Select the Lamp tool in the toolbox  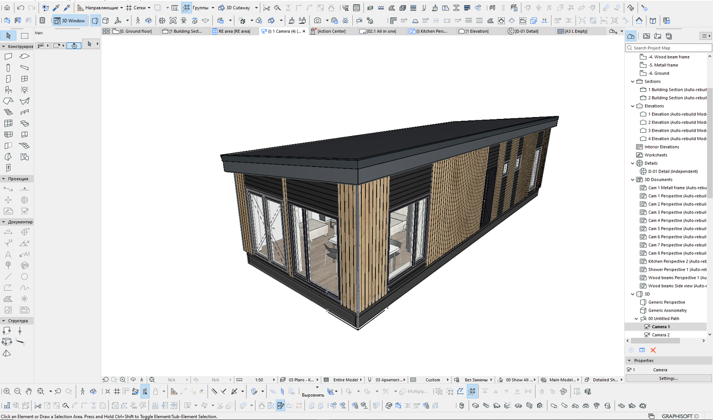coord(24,90)
